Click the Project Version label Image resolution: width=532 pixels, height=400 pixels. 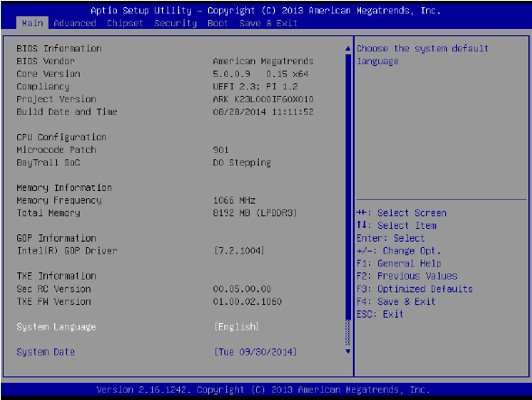[x=56, y=99]
